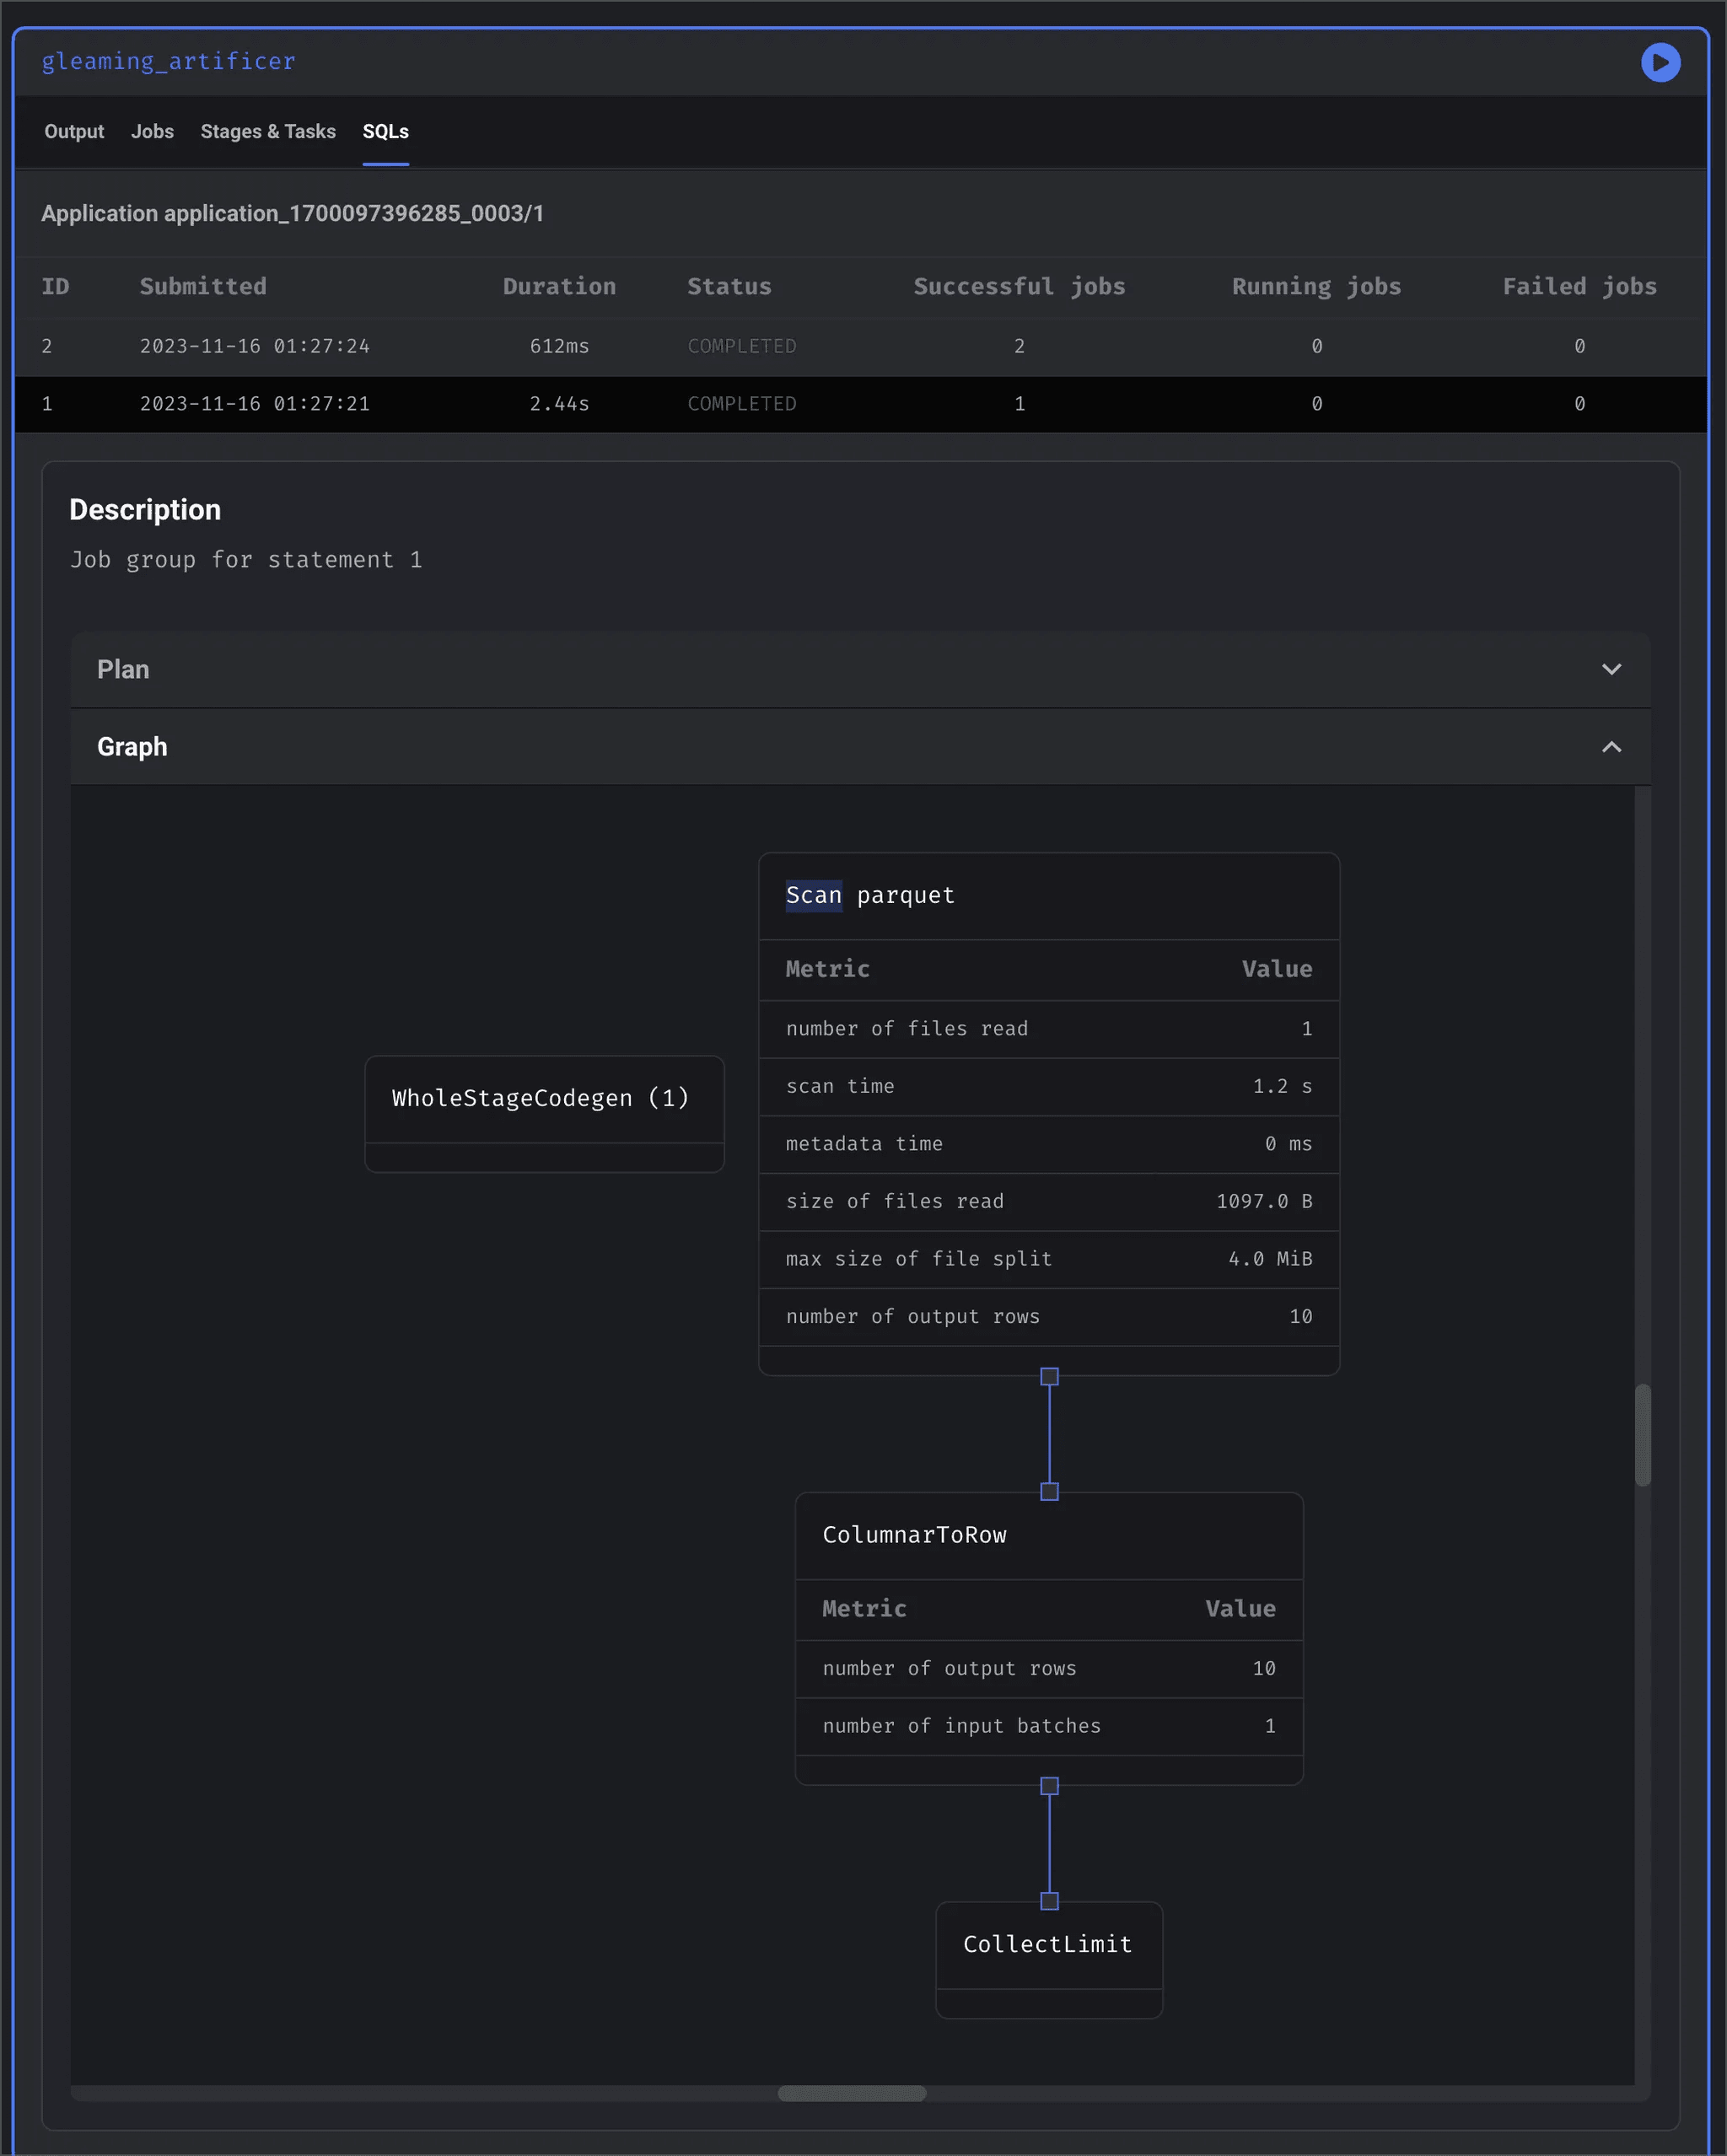Screen dimensions: 1727x2156
Task: Click the number of input batches metric
Action: point(1048,1726)
